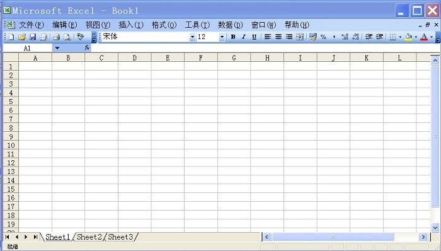Open the 插入(I) menu

coord(131,25)
